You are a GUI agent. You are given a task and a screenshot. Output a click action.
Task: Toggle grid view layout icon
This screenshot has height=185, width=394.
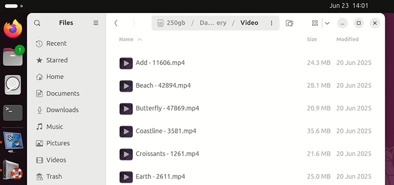tap(315, 23)
